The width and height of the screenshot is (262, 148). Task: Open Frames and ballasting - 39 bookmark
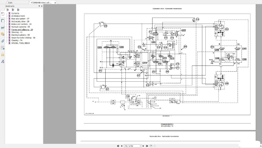(22, 29)
